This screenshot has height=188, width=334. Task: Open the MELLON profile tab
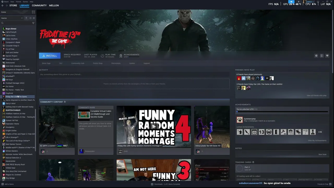coord(54,5)
